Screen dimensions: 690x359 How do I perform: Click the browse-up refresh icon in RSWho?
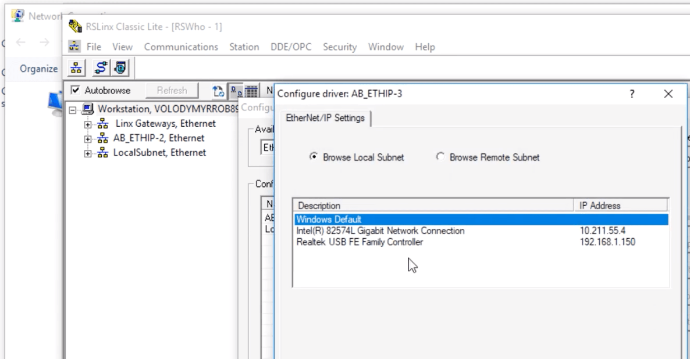click(x=219, y=90)
